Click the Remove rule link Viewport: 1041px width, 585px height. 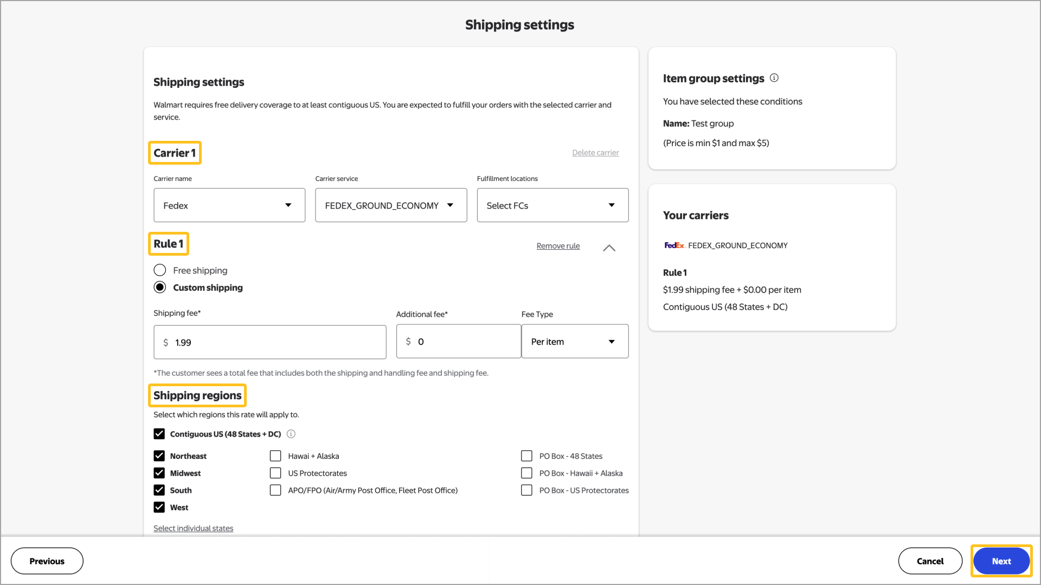[558, 245]
